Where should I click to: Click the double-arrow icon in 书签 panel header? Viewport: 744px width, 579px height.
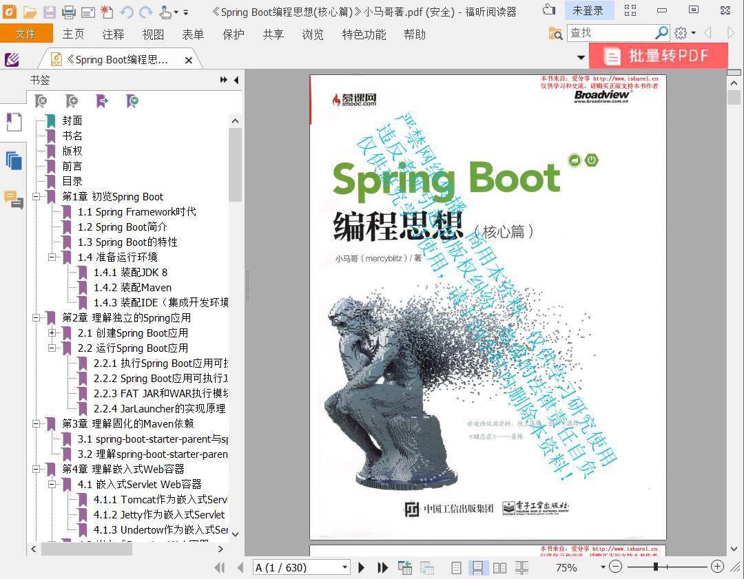click(x=223, y=80)
